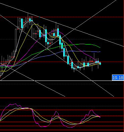
Task: Click the magenta oscillator's lowest trough
Action: (69, 127)
